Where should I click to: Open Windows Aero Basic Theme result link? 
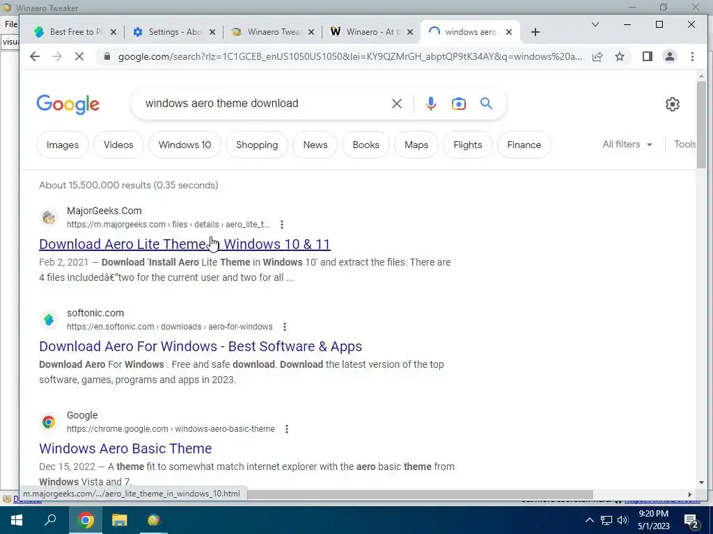pos(125,448)
